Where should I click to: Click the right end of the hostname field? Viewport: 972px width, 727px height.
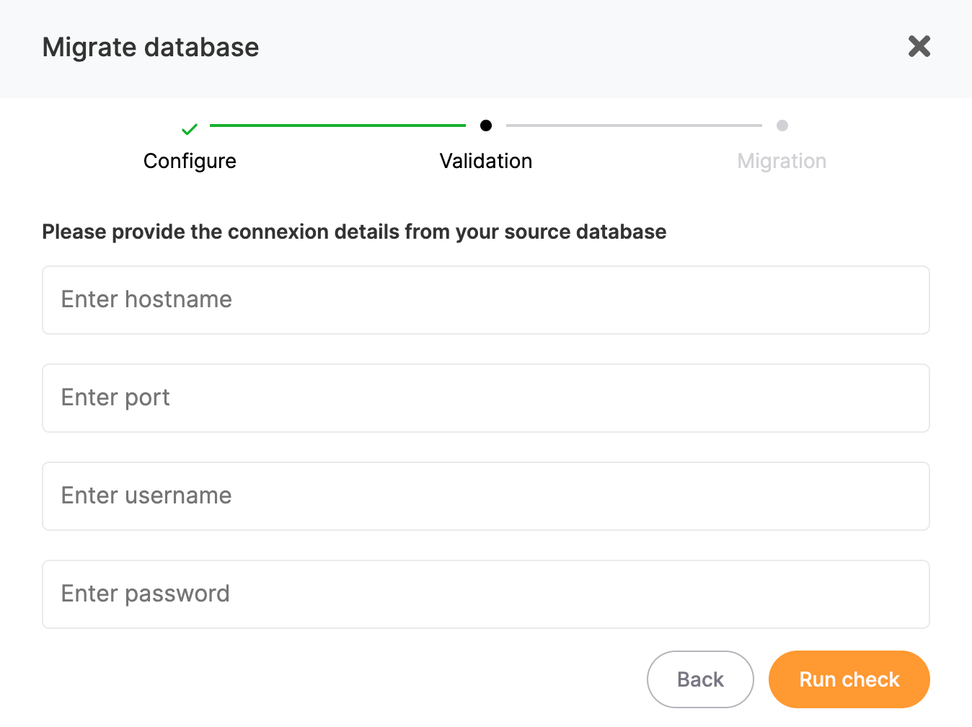click(x=901, y=300)
